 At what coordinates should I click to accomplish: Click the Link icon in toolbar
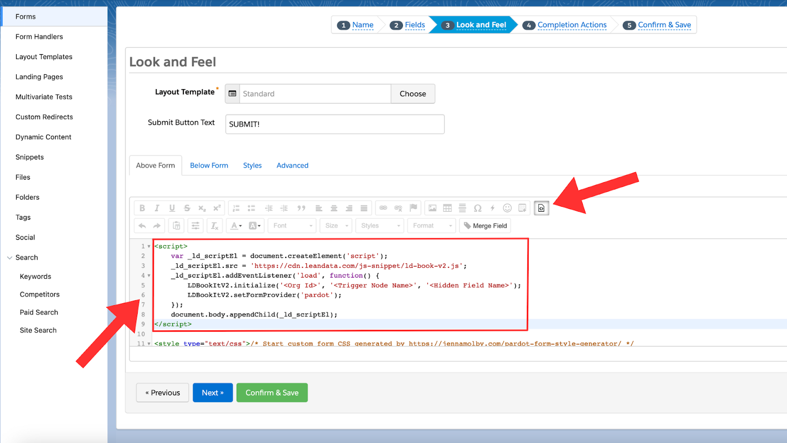[x=383, y=208]
